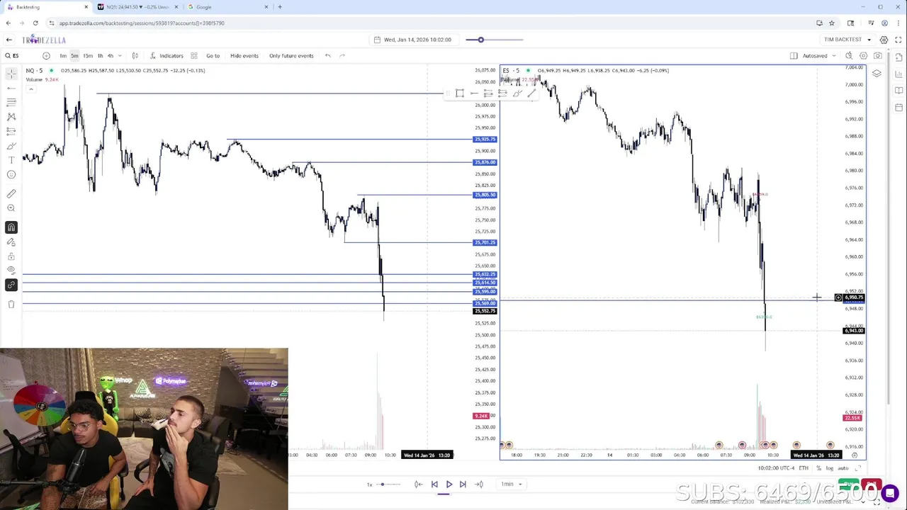Viewport: 907px width, 510px height.
Task: Open the Fibonacci retracement tool group
Action: pyautogui.click(x=11, y=102)
